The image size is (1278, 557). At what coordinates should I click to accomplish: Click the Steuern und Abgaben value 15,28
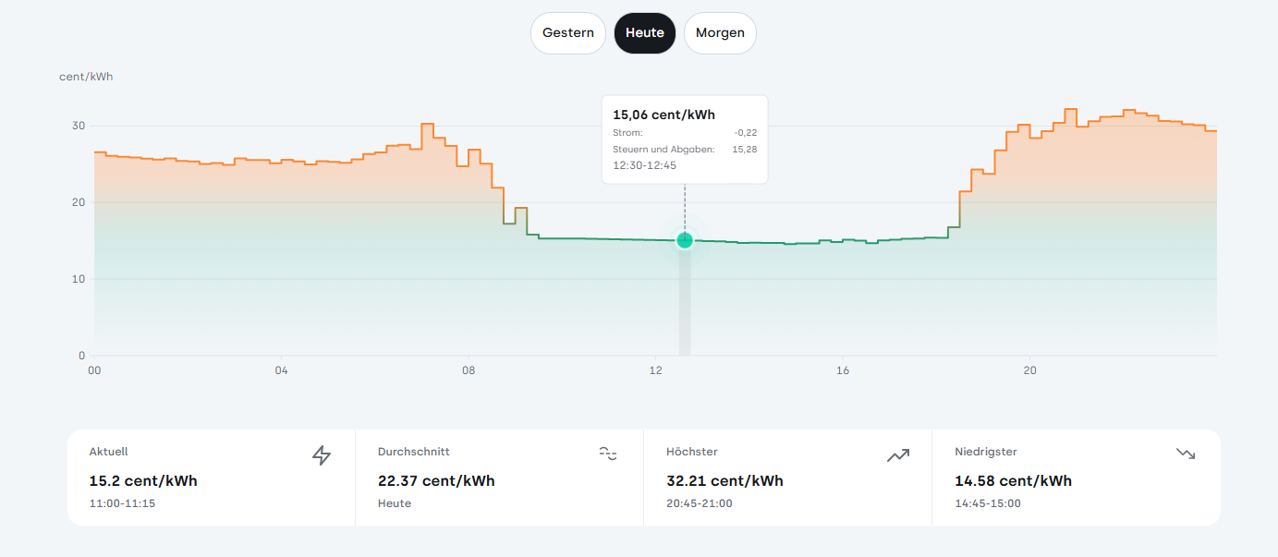(x=744, y=149)
